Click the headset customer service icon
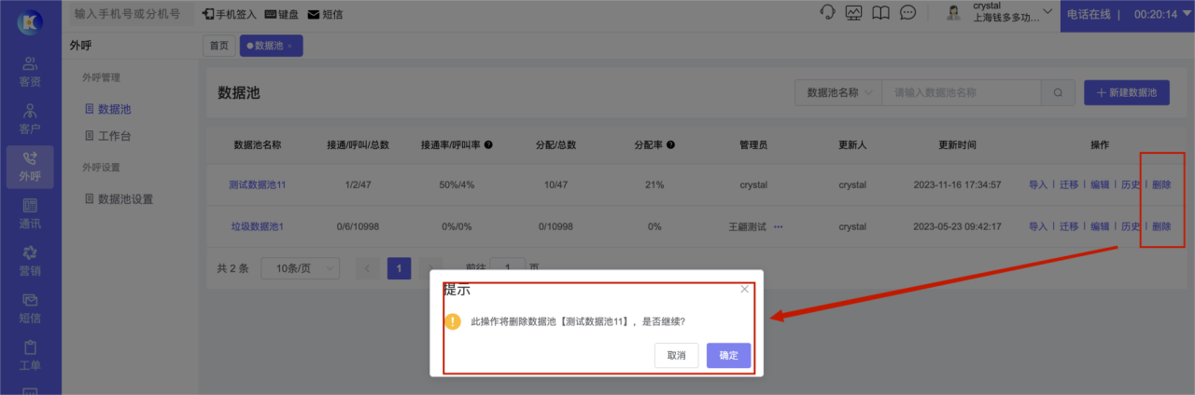 click(x=827, y=14)
